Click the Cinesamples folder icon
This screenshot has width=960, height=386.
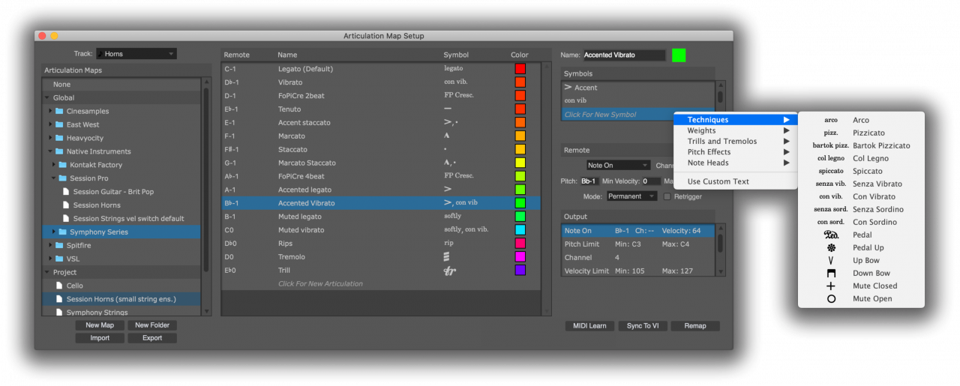click(x=59, y=111)
